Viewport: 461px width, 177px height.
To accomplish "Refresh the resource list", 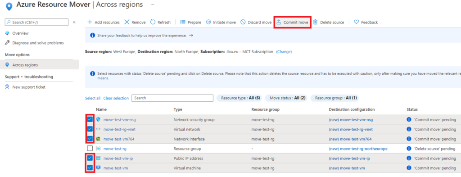I will point(160,23).
